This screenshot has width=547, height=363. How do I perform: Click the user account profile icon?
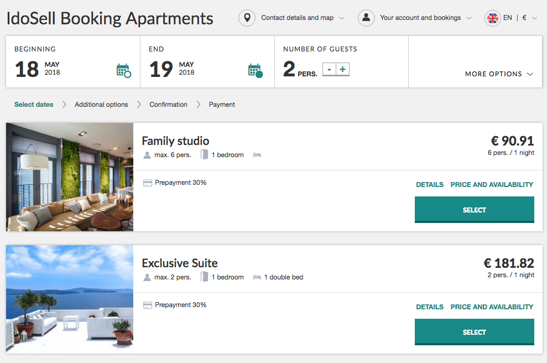tap(366, 18)
